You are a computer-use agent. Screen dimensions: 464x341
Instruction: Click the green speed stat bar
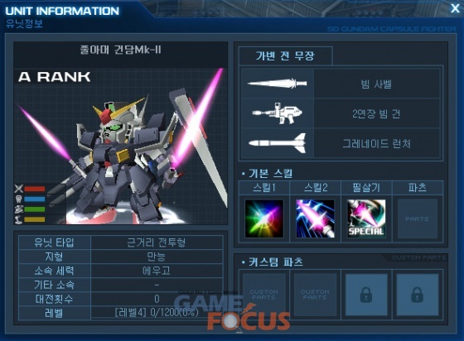click(35, 209)
